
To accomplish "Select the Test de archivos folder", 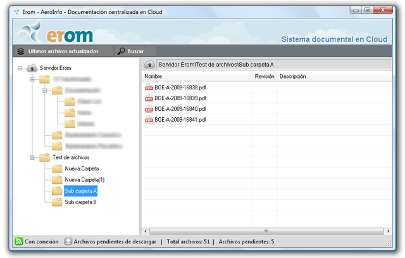I will tap(71, 157).
